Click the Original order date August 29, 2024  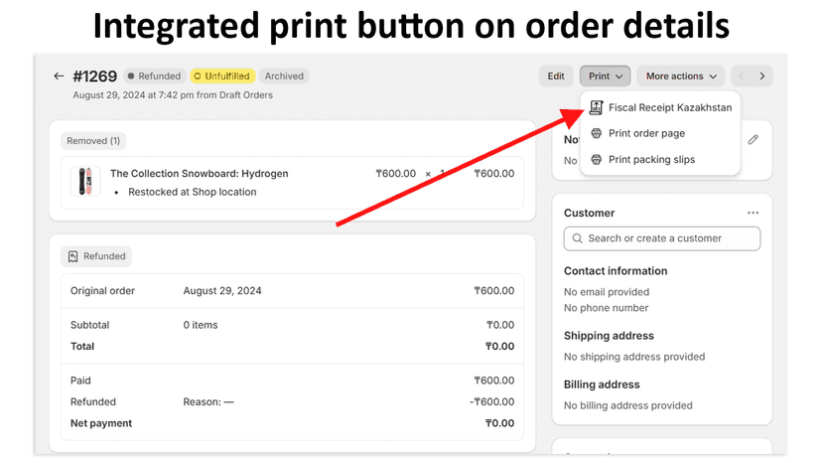pos(222,291)
